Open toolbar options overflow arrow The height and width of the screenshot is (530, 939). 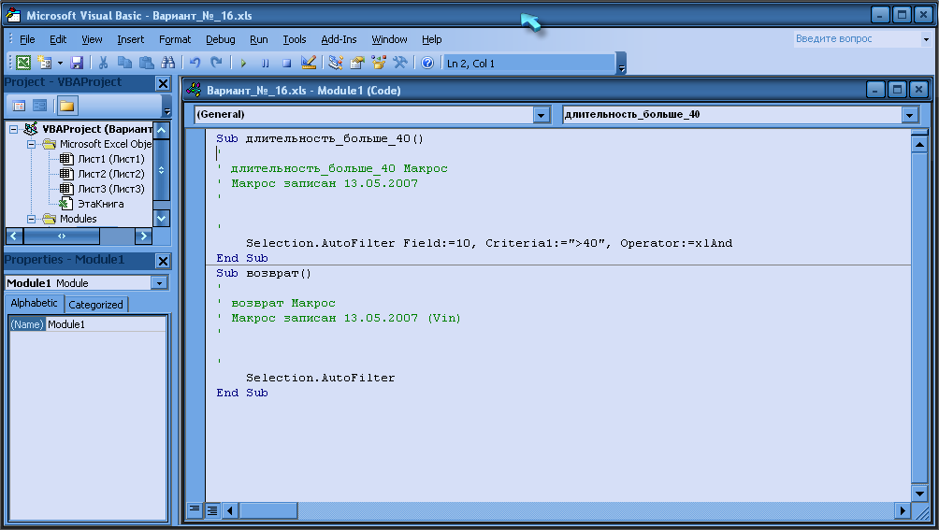(622, 64)
